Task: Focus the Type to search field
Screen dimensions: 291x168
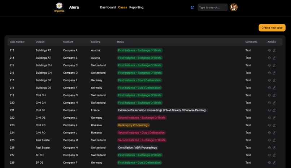Action: pos(213,8)
